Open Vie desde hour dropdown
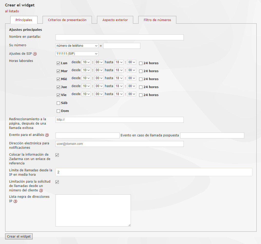This screenshot has width=261, height=244. point(86,94)
